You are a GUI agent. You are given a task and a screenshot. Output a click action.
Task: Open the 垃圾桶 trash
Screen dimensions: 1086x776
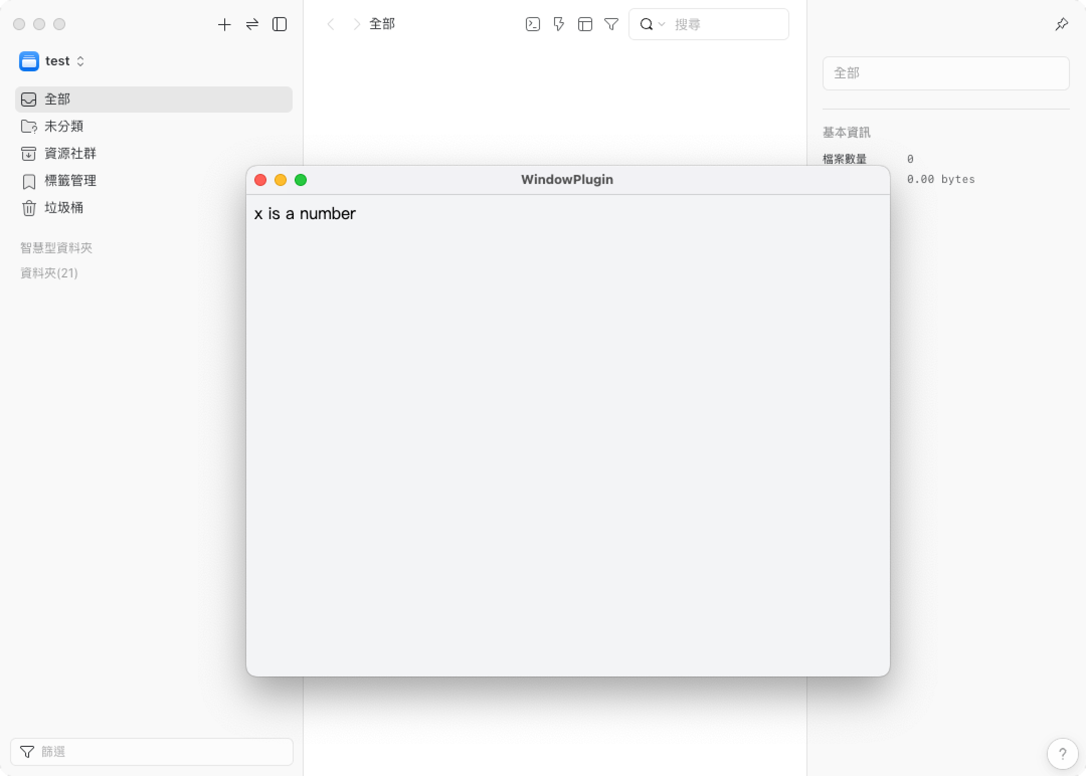click(63, 208)
